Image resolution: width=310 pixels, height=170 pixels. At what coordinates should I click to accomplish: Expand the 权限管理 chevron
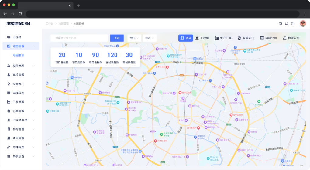(x=33, y=66)
